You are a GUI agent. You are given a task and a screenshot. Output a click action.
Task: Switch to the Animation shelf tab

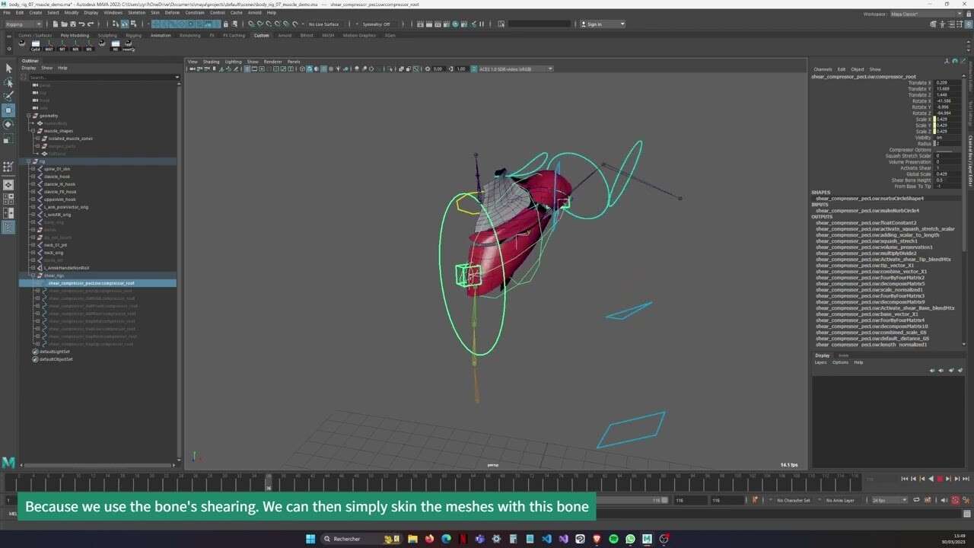(x=160, y=35)
